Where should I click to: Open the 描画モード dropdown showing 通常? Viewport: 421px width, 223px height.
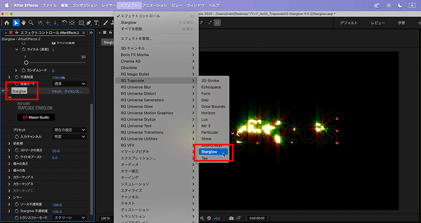tap(69, 84)
